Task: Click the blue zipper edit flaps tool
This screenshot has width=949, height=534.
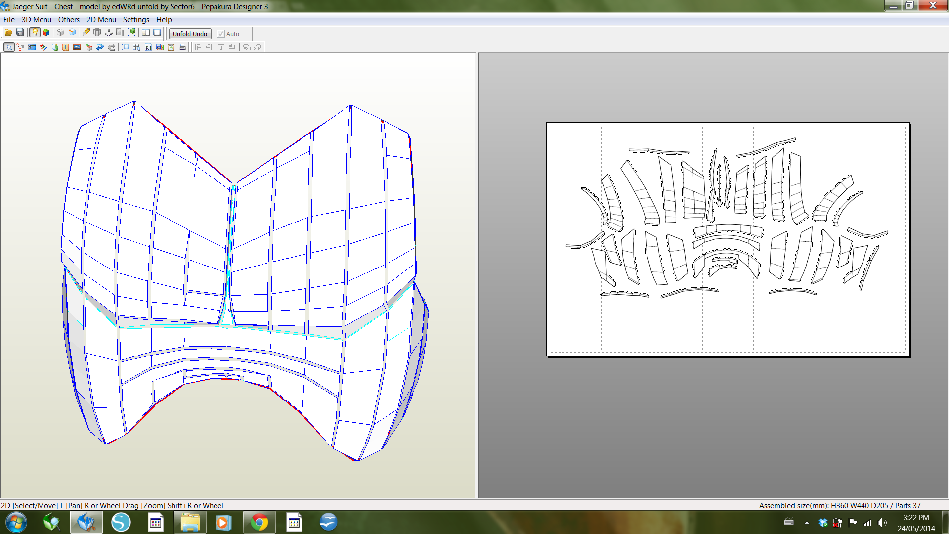Action: 32,47
